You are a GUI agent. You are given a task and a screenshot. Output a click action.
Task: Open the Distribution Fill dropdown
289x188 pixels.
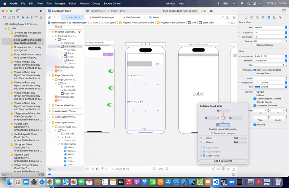coord(270,37)
